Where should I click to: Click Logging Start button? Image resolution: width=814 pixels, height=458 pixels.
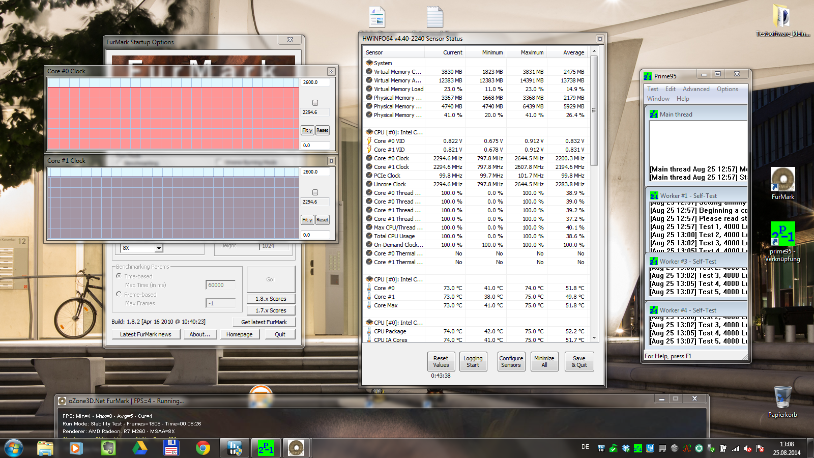pos(473,361)
